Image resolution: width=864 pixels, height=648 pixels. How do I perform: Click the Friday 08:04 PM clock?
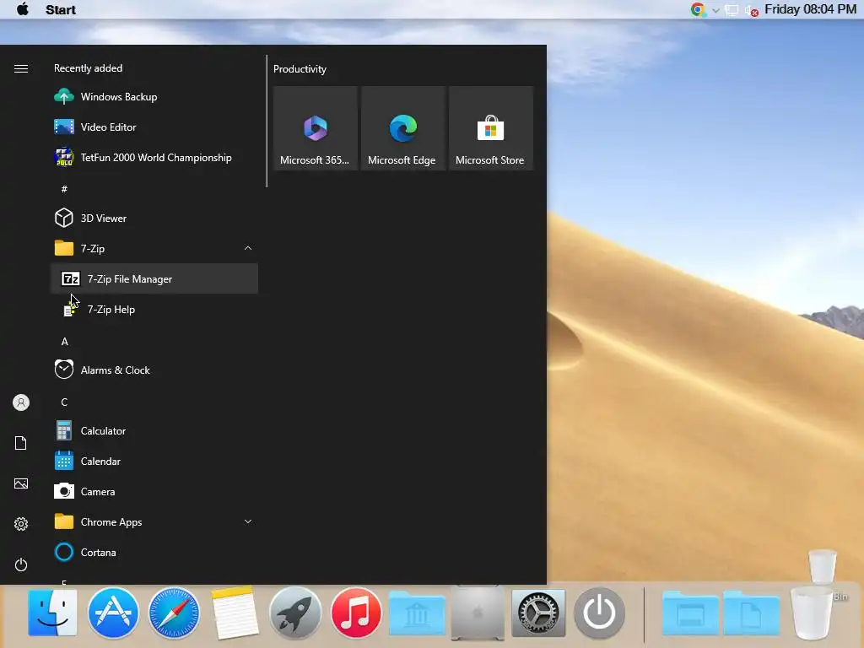point(810,9)
